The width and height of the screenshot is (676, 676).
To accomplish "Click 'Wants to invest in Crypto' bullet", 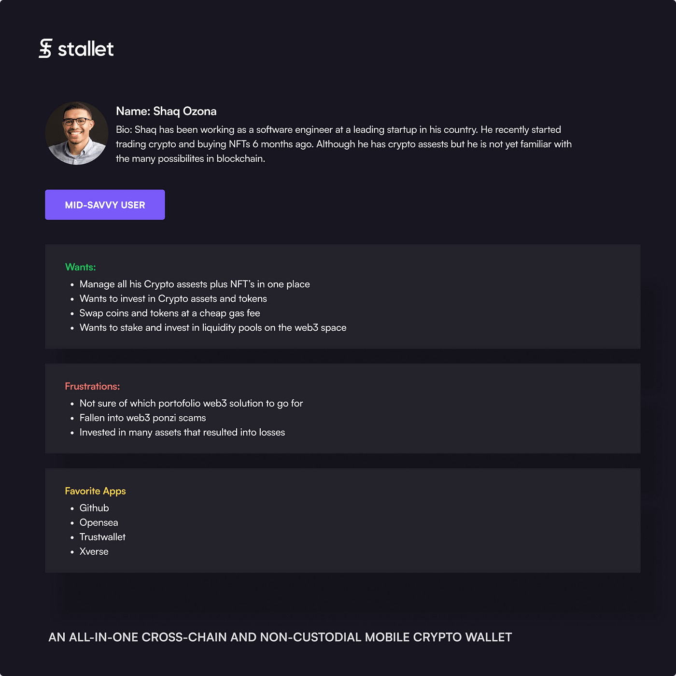I will tap(173, 299).
